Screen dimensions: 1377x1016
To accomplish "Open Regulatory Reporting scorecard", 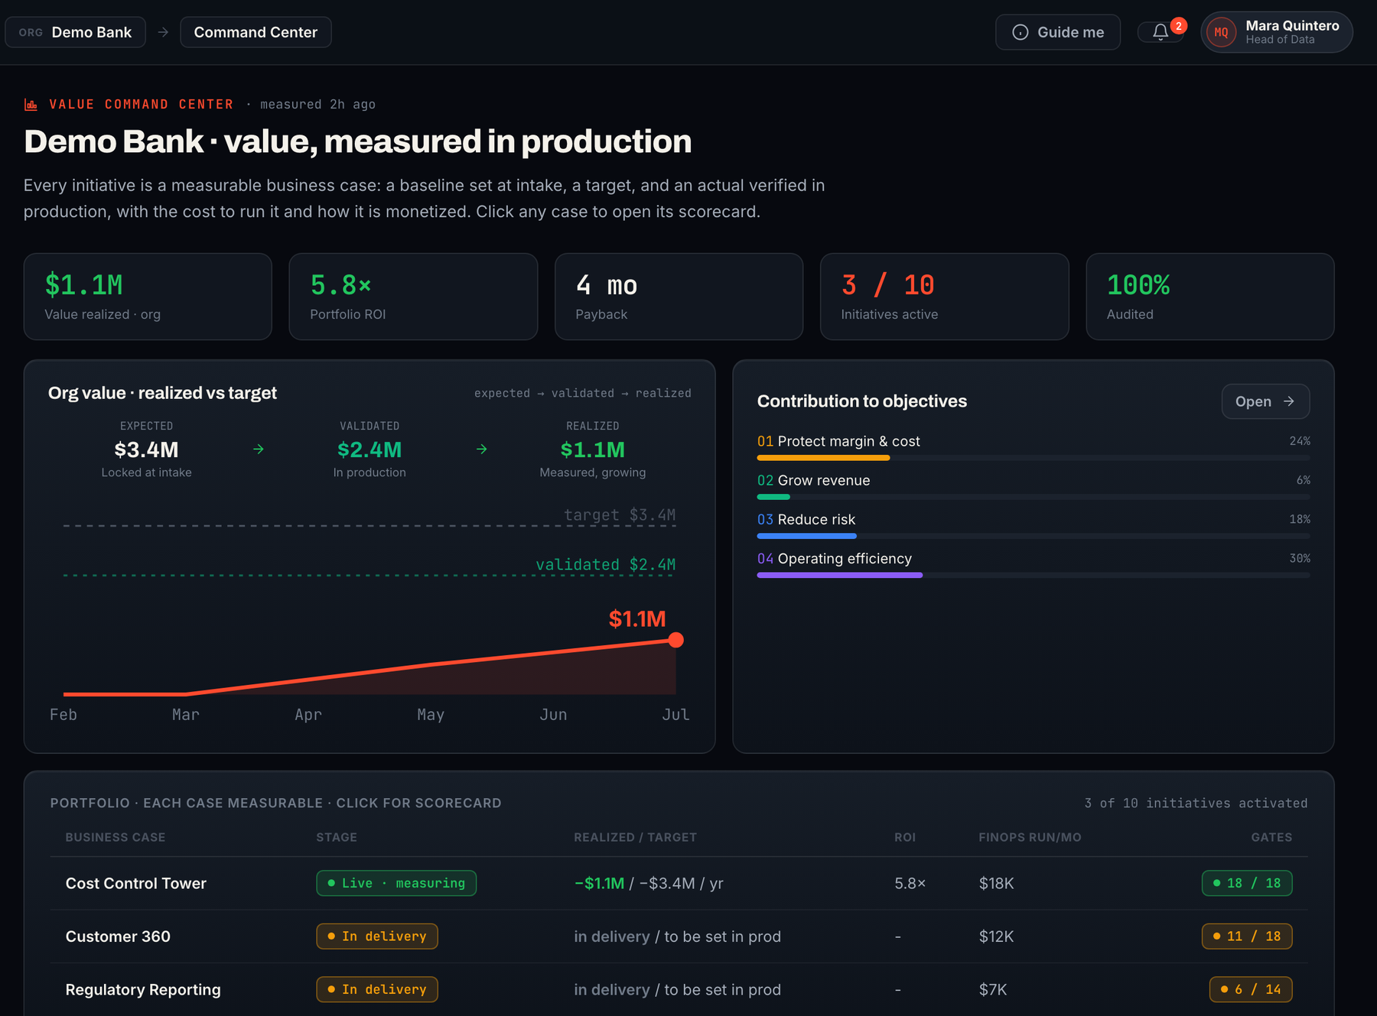I will pyautogui.click(x=679, y=989).
